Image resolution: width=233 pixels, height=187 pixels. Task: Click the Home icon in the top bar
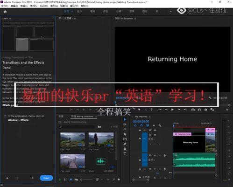(x=5, y=12)
